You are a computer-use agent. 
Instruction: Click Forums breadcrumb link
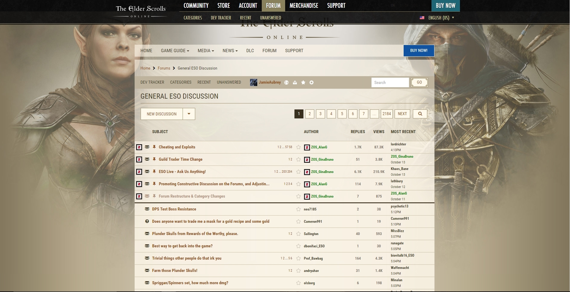pos(164,68)
